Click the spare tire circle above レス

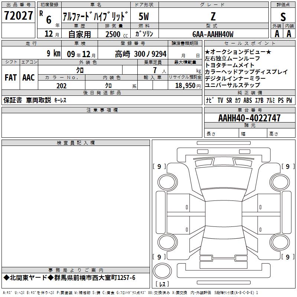click(x=163, y=271)
